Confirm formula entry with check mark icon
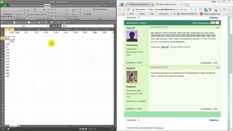This screenshot has width=233, height=131. pyautogui.click(x=57, y=26)
